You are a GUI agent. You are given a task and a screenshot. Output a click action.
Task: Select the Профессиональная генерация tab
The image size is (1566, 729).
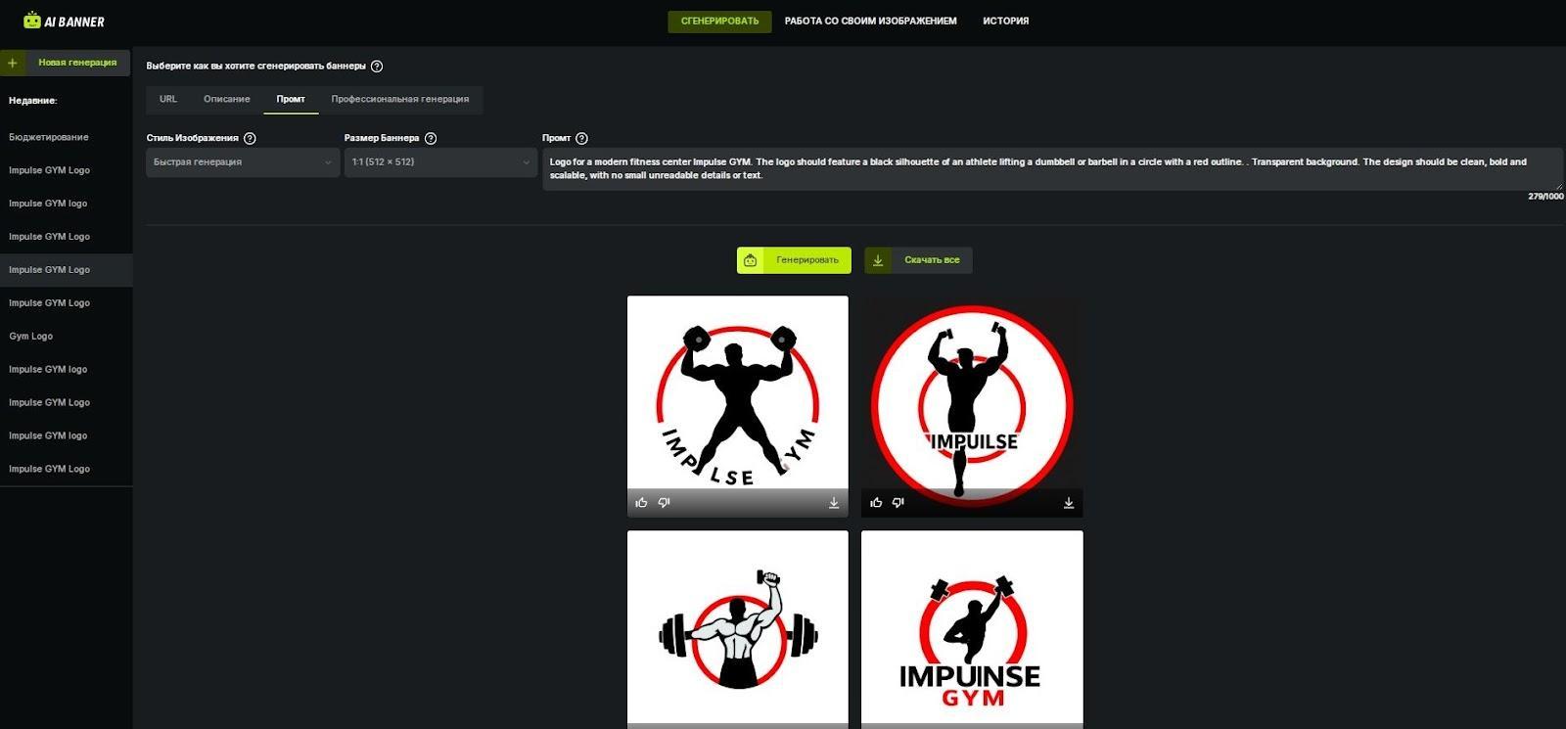[399, 99]
